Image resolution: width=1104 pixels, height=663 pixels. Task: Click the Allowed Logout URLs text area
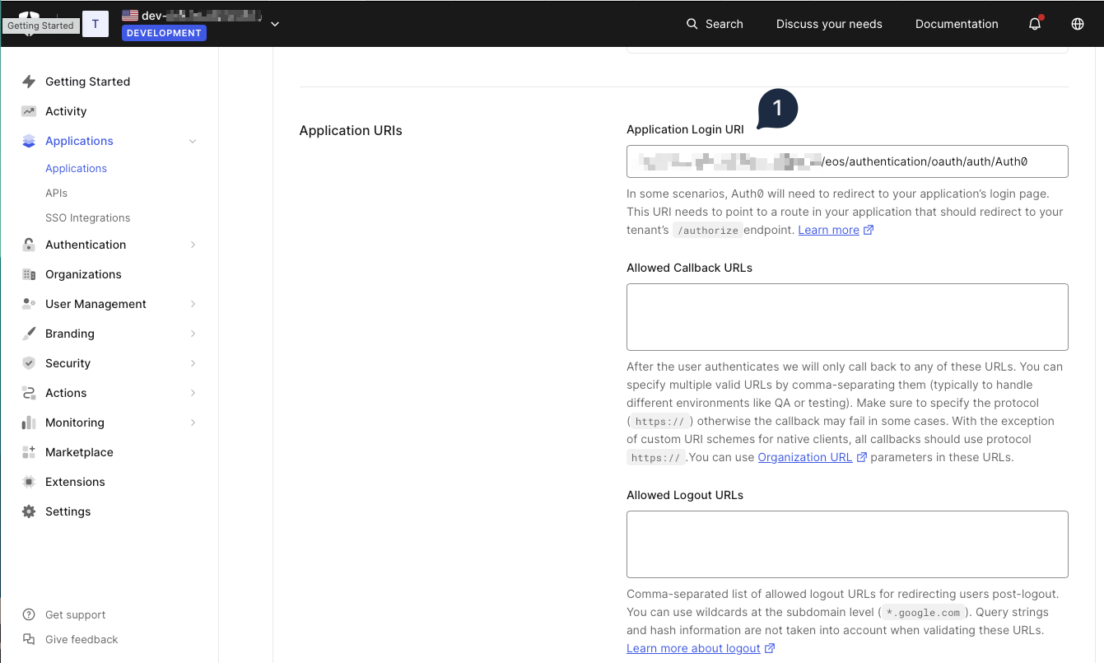pos(847,544)
